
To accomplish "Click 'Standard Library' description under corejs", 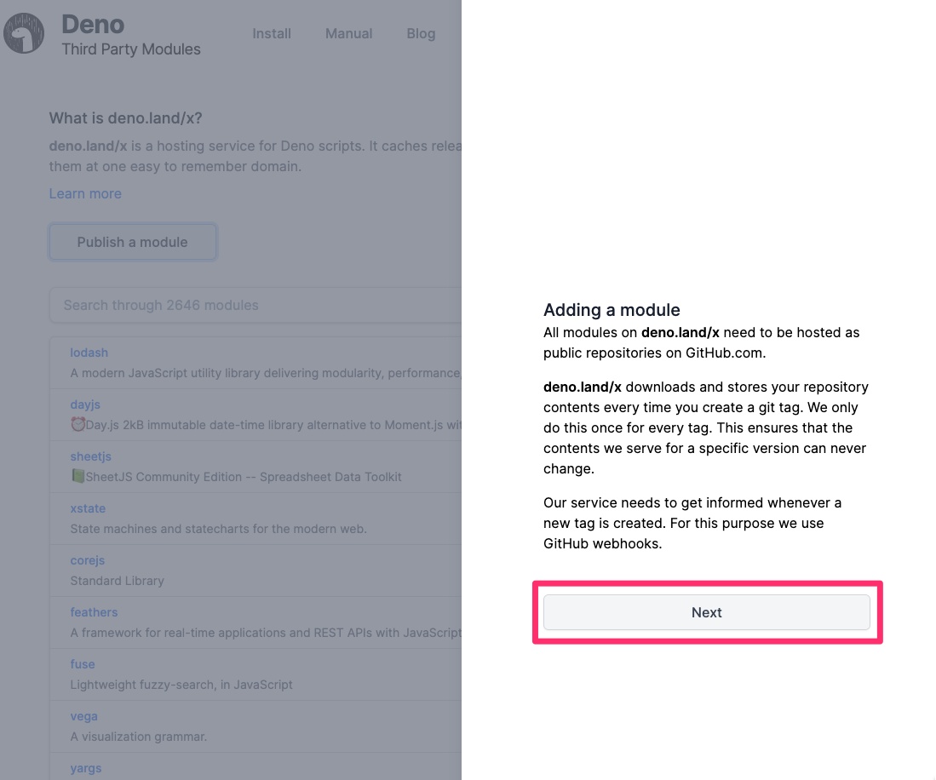I will tap(117, 581).
